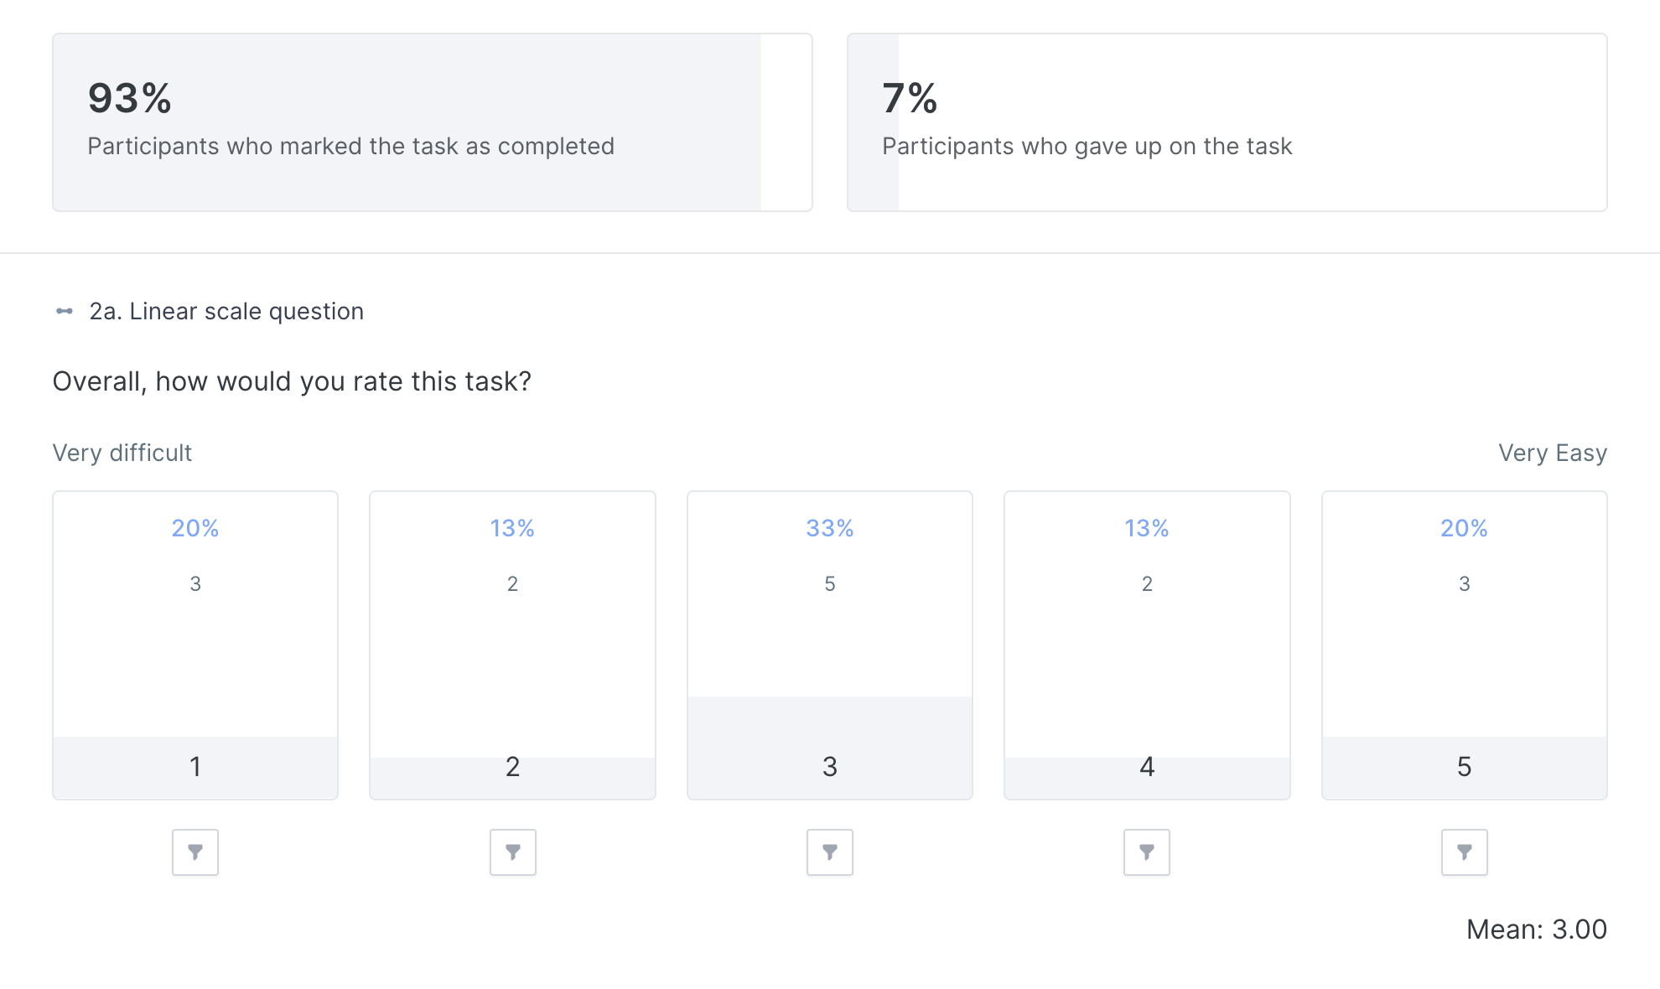Click the filter icon under rating 2
1660x989 pixels.
coord(513,852)
